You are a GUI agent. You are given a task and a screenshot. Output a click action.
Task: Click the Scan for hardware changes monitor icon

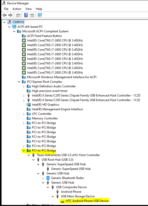40,15
